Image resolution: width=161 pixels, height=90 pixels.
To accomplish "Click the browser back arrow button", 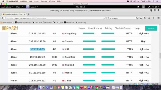I will pos(3,18).
